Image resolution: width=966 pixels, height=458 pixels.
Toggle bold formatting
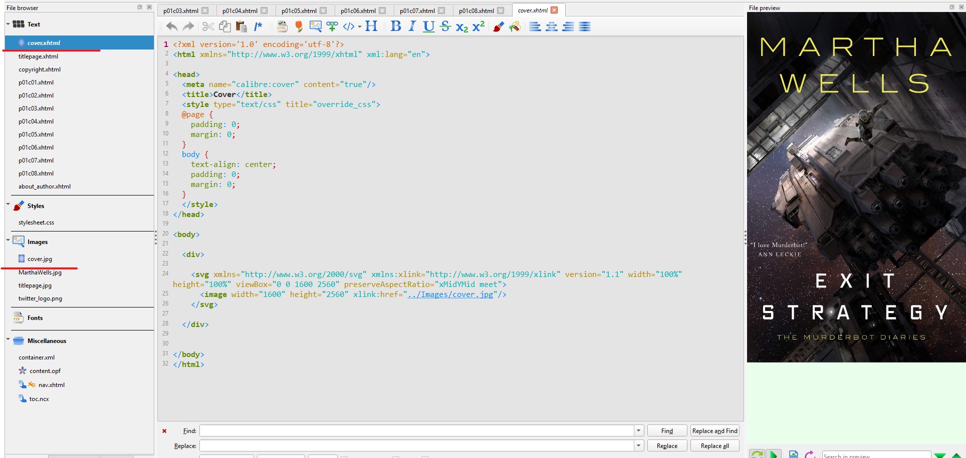click(x=396, y=26)
